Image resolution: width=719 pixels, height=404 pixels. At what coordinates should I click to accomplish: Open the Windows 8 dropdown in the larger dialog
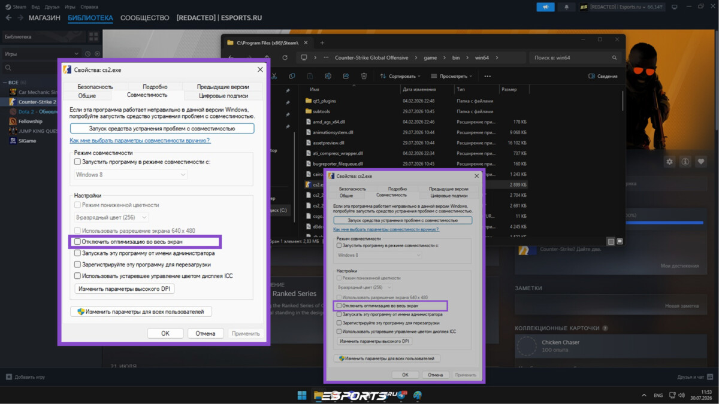pyautogui.click(x=131, y=175)
